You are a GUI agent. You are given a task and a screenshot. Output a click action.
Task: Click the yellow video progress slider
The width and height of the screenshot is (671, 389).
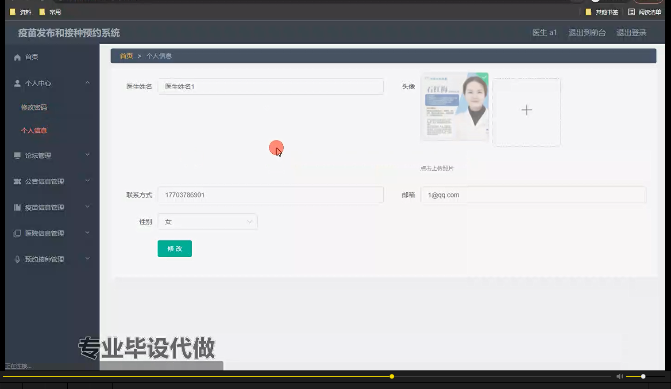(x=391, y=376)
